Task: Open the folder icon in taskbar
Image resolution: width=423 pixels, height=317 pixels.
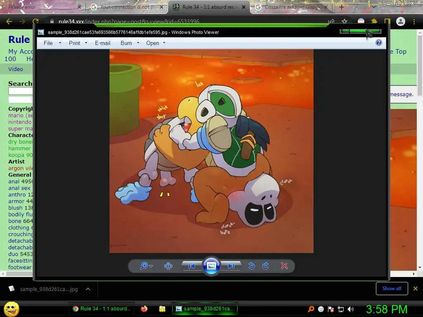Action: click(162, 309)
